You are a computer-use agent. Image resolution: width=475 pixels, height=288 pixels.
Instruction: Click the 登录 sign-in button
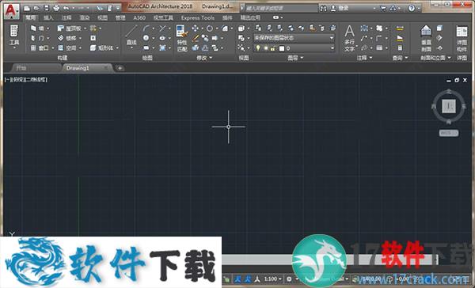[340, 8]
